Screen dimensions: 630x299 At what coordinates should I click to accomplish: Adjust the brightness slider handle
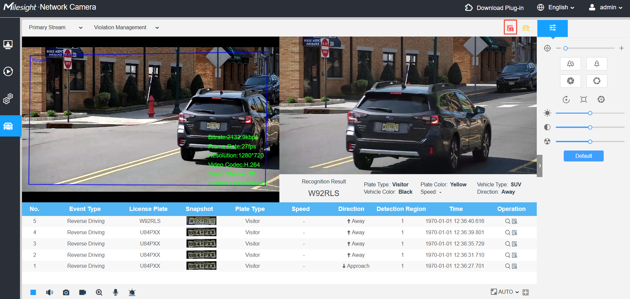coord(590,113)
